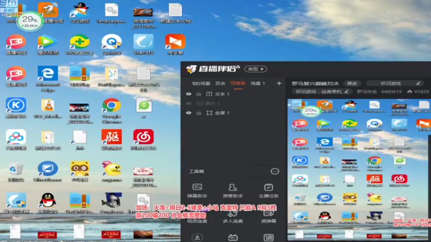Open the 多人连麦 tool

tap(233, 217)
